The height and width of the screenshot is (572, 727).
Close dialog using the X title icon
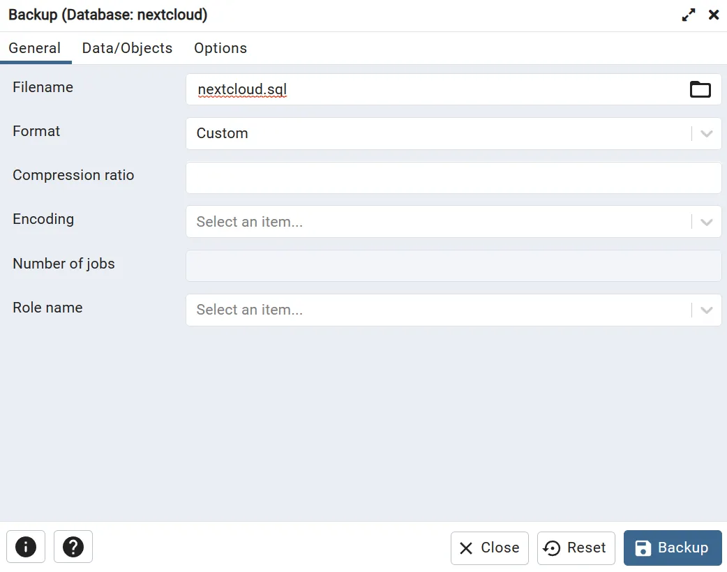click(x=714, y=15)
